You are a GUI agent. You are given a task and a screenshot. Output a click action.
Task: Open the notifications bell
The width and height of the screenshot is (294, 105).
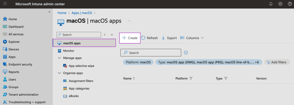[271, 4]
